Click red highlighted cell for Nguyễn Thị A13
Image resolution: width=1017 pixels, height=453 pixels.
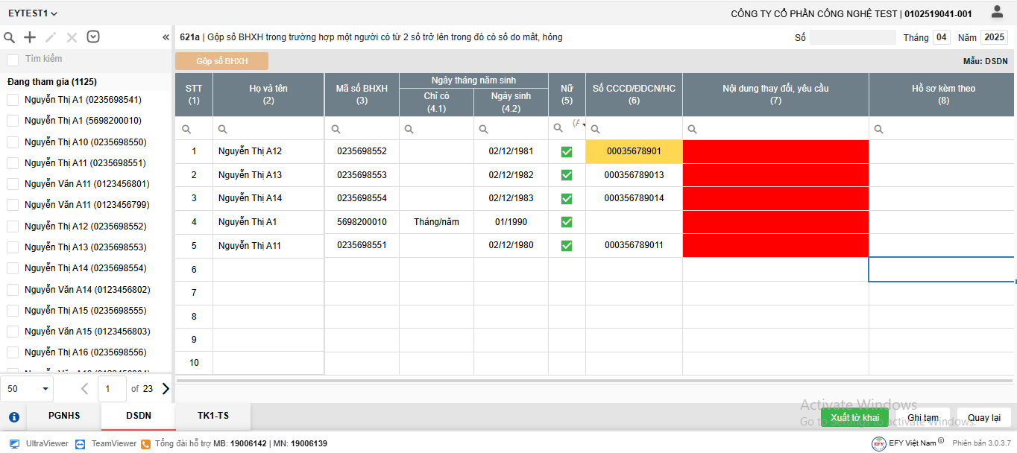pyautogui.click(x=775, y=175)
